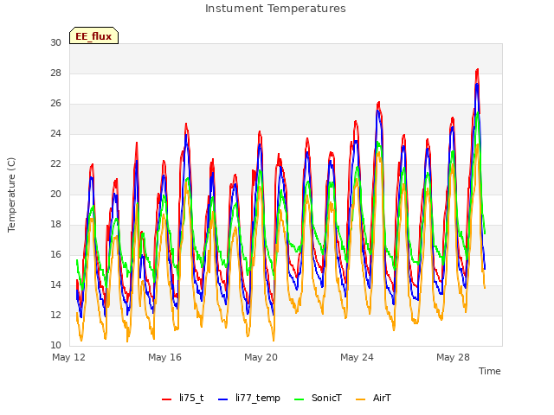Click the highest li75_t peak above 28
554x415 pixels.
(x=477, y=71)
